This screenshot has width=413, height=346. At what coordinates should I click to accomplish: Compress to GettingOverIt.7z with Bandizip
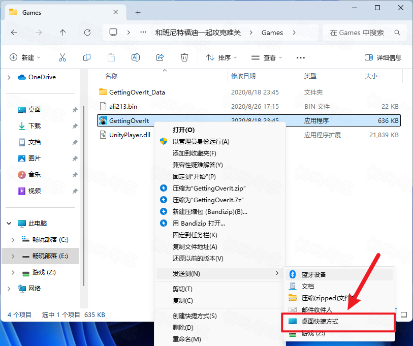coord(220,200)
